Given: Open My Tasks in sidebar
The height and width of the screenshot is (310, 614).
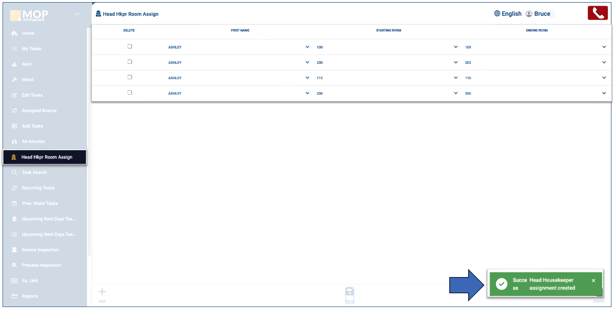Looking at the screenshot, I should tap(31, 49).
